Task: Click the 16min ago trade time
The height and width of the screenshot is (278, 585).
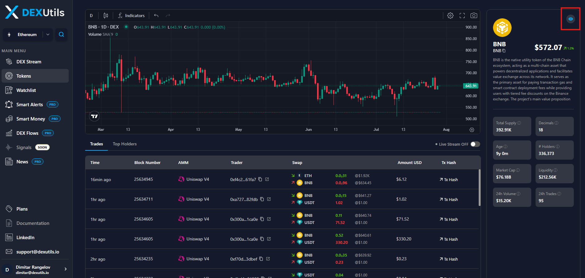Action: (x=101, y=180)
